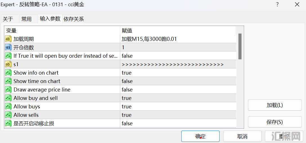The width and height of the screenshot is (306, 143).
Task: Toggle the Allow buys value true
Action: [x=126, y=106]
